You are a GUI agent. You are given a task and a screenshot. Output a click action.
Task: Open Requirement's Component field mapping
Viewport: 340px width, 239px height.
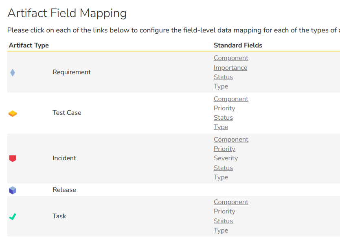click(x=231, y=58)
